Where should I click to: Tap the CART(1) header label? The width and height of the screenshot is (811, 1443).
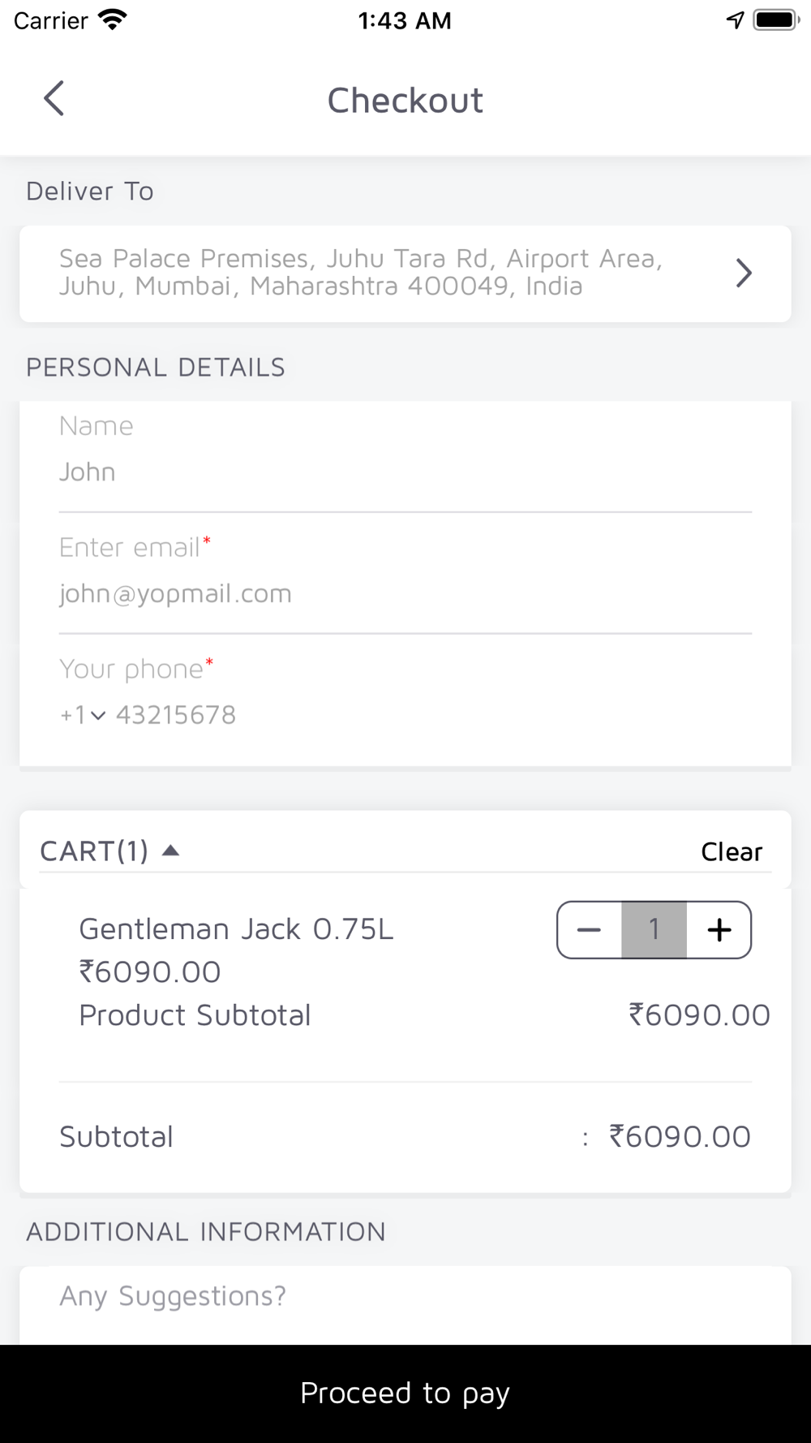(x=94, y=851)
